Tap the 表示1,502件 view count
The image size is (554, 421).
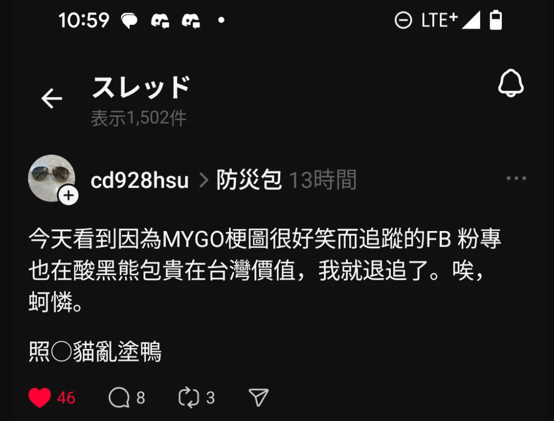tap(138, 118)
